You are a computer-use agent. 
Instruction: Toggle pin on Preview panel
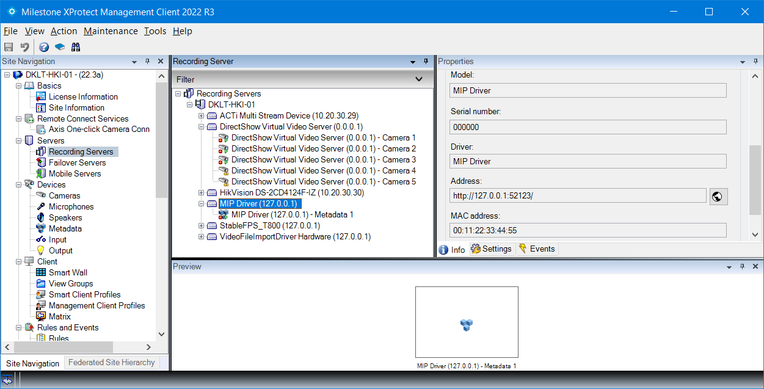click(x=742, y=267)
